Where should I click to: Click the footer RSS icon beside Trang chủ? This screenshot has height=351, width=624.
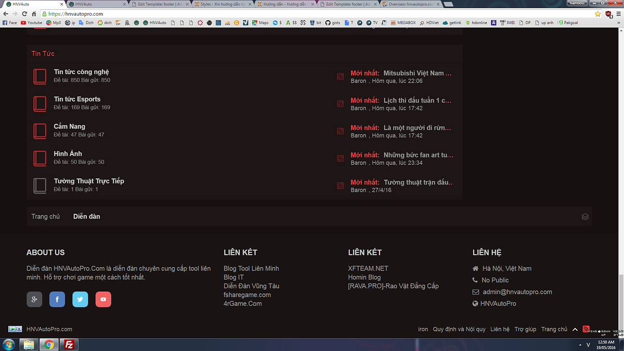pyautogui.click(x=586, y=329)
